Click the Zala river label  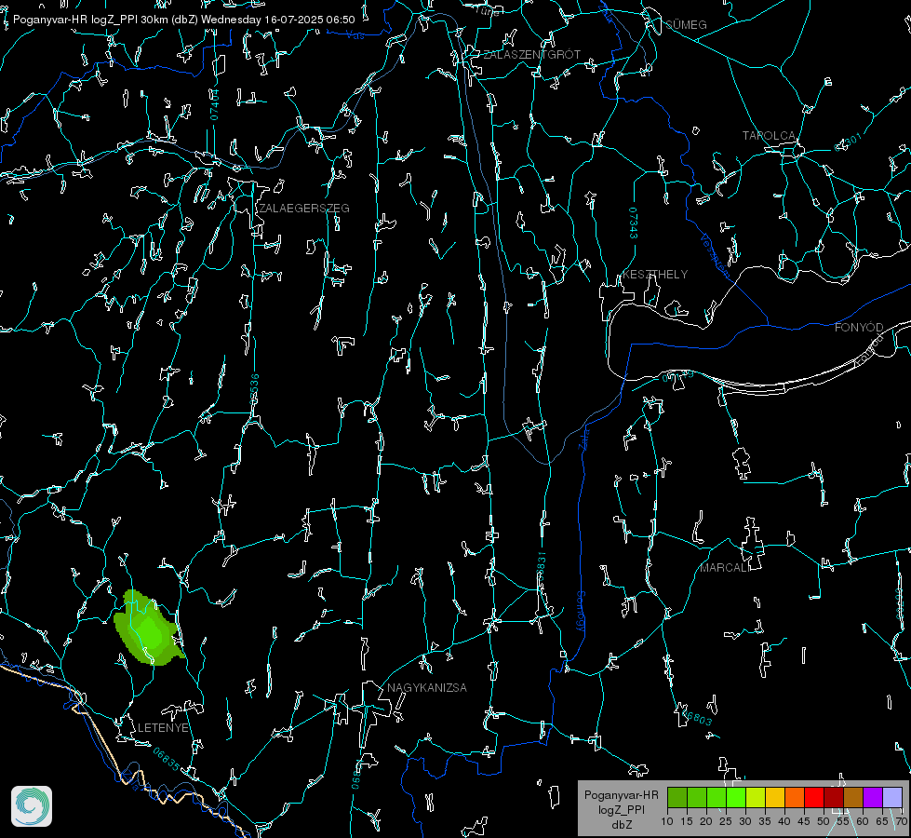585,439
